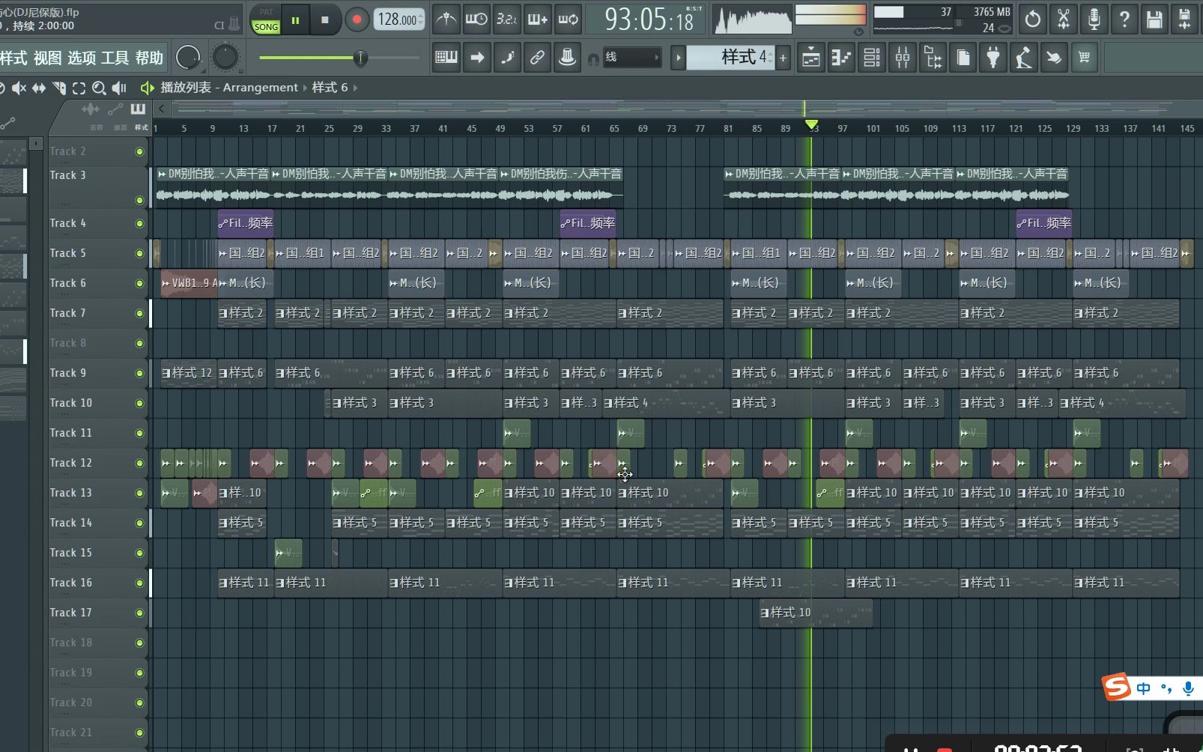Add new pattern with plus button
Viewport: 1203px width, 752px height.
pos(783,58)
